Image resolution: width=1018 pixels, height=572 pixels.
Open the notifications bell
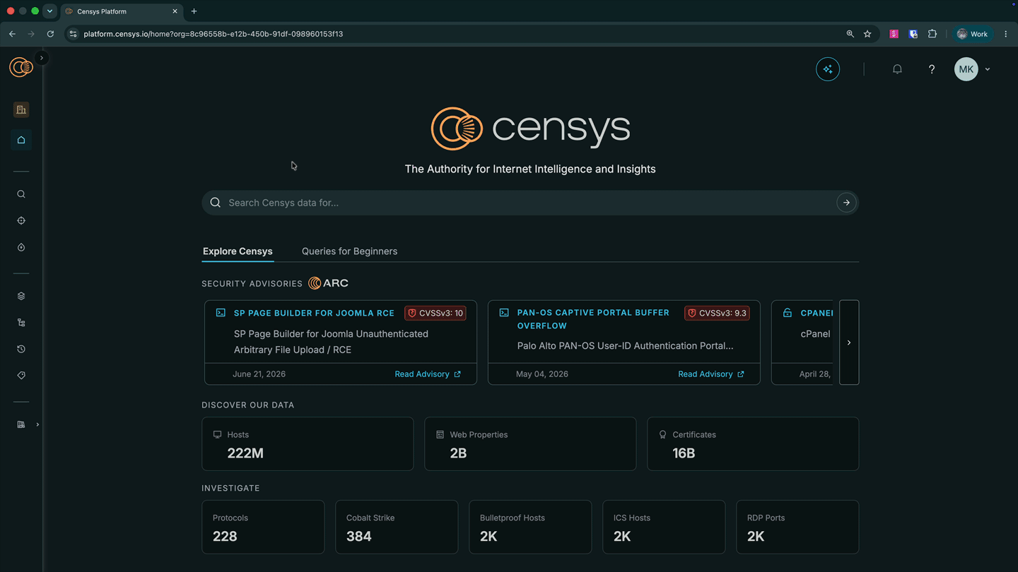pos(897,69)
